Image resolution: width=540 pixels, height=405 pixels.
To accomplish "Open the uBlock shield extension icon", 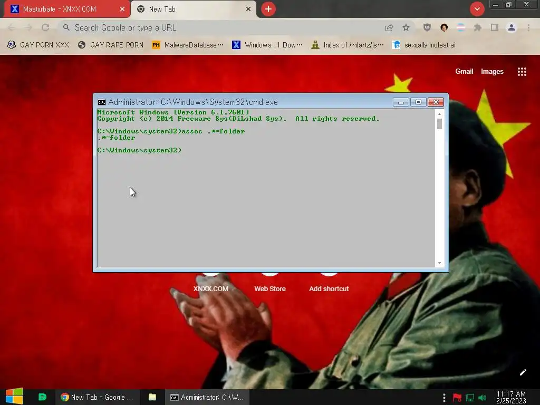I will tap(427, 27).
